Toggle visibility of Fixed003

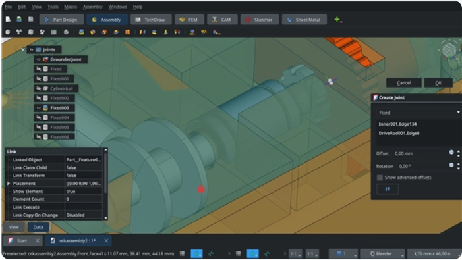(39, 108)
